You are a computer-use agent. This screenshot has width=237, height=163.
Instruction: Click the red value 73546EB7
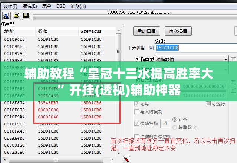(x=48, y=103)
